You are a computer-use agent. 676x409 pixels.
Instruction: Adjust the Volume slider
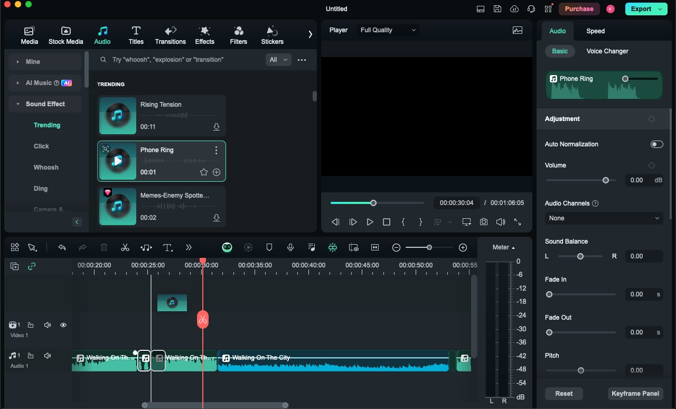click(605, 180)
